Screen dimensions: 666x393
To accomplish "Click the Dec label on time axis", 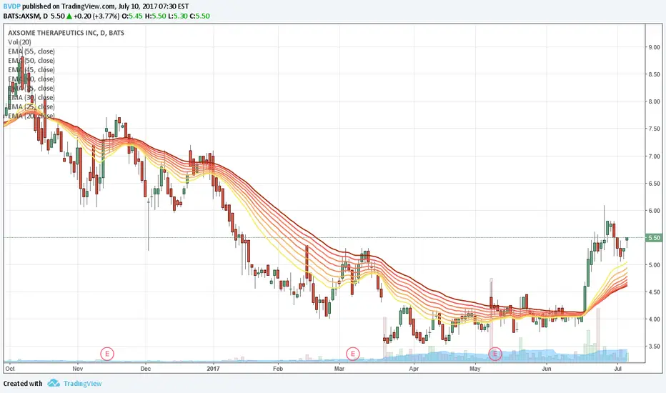I will tap(146, 369).
